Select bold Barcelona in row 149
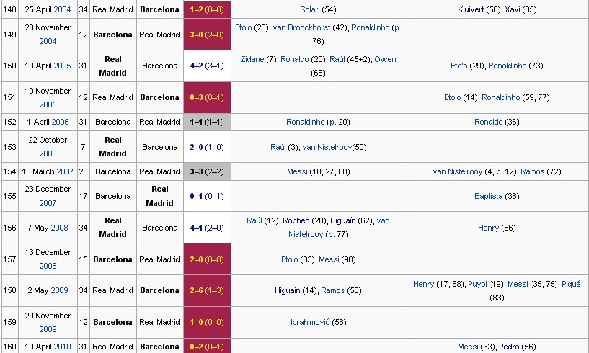This screenshot has height=353, width=589. click(112, 35)
